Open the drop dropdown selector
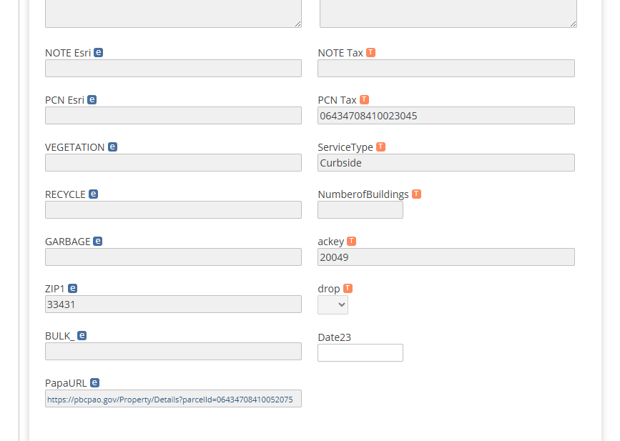 click(x=333, y=305)
